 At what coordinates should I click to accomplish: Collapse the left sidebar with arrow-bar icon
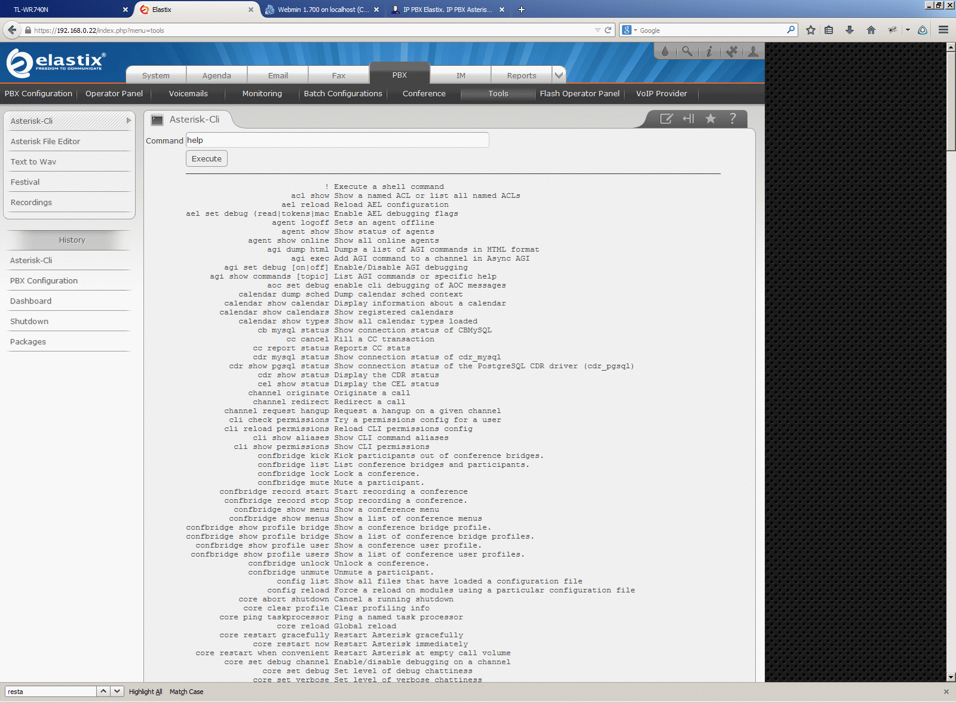688,118
